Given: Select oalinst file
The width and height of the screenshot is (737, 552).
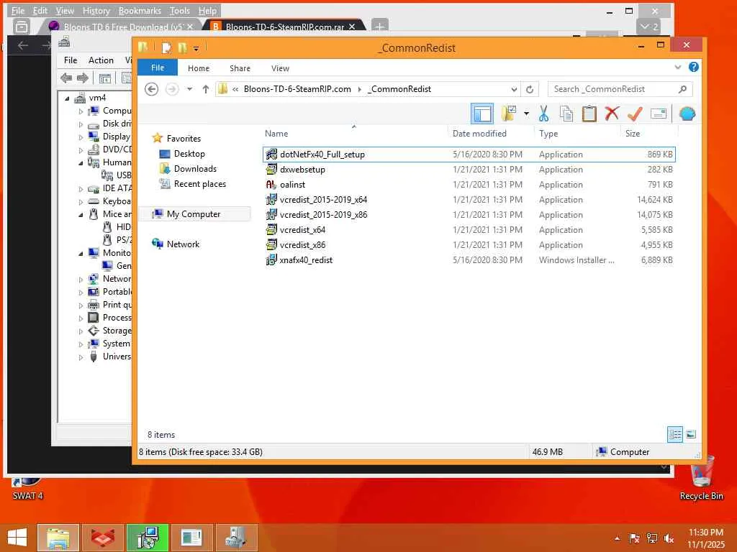Looking at the screenshot, I should [469, 185].
